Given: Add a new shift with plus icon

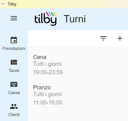Looking at the screenshot, I should (120, 38).
